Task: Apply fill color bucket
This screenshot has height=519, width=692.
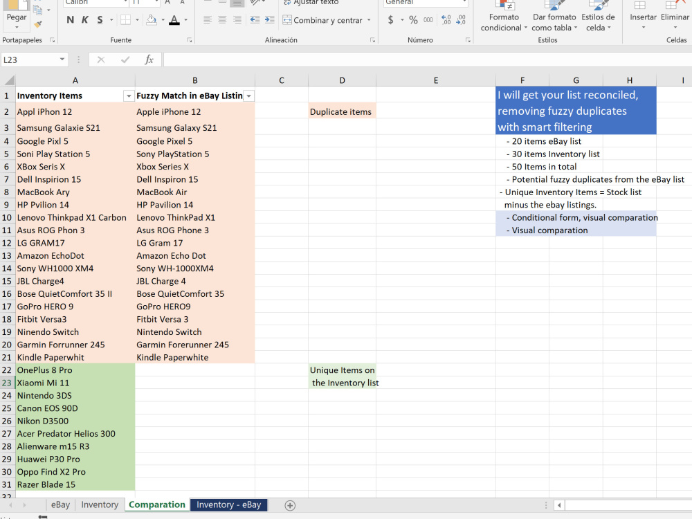Action: [x=152, y=20]
